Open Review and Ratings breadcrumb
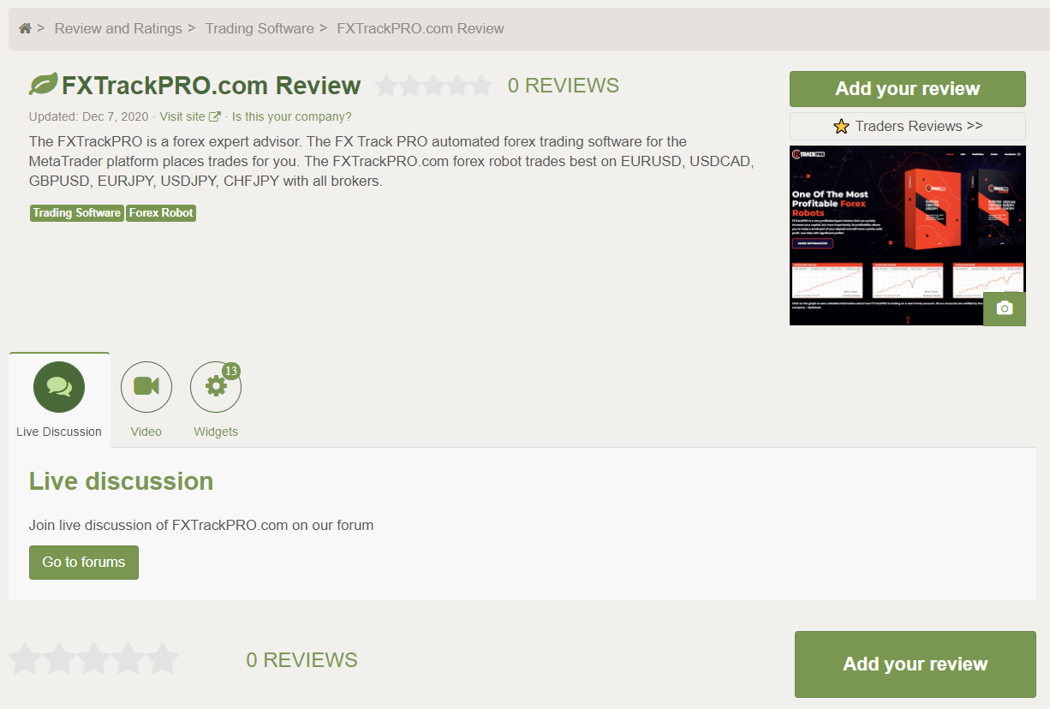This screenshot has width=1050, height=709. (118, 28)
